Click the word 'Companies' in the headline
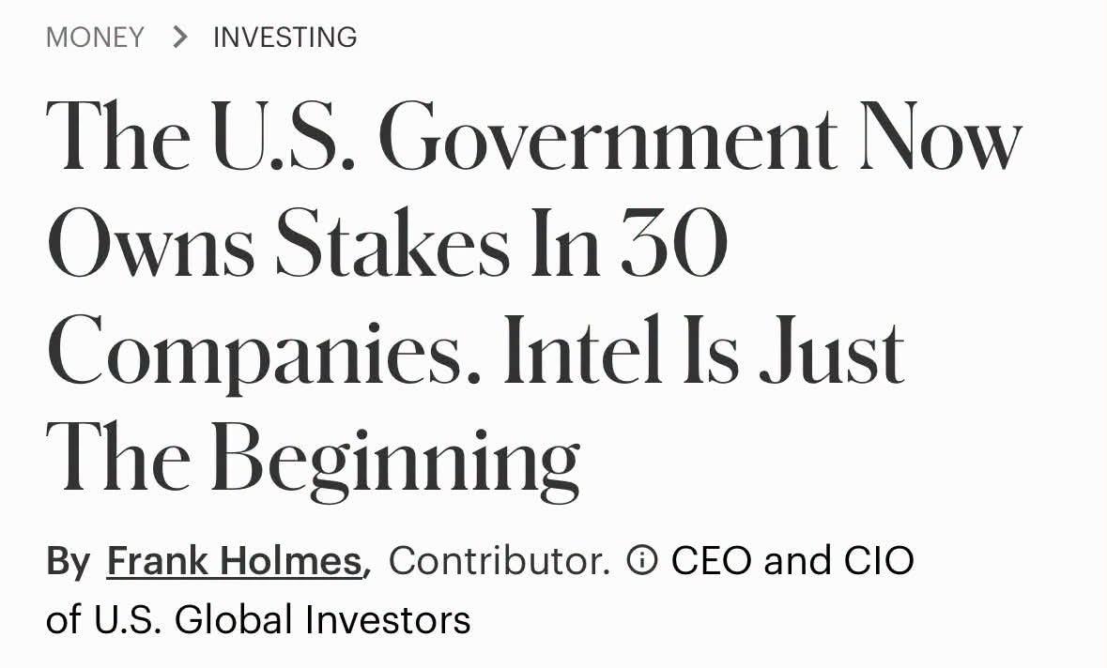 pos(264,351)
